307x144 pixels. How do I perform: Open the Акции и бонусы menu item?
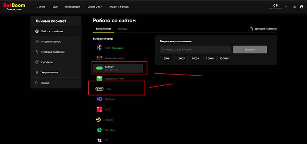click(x=119, y=7)
